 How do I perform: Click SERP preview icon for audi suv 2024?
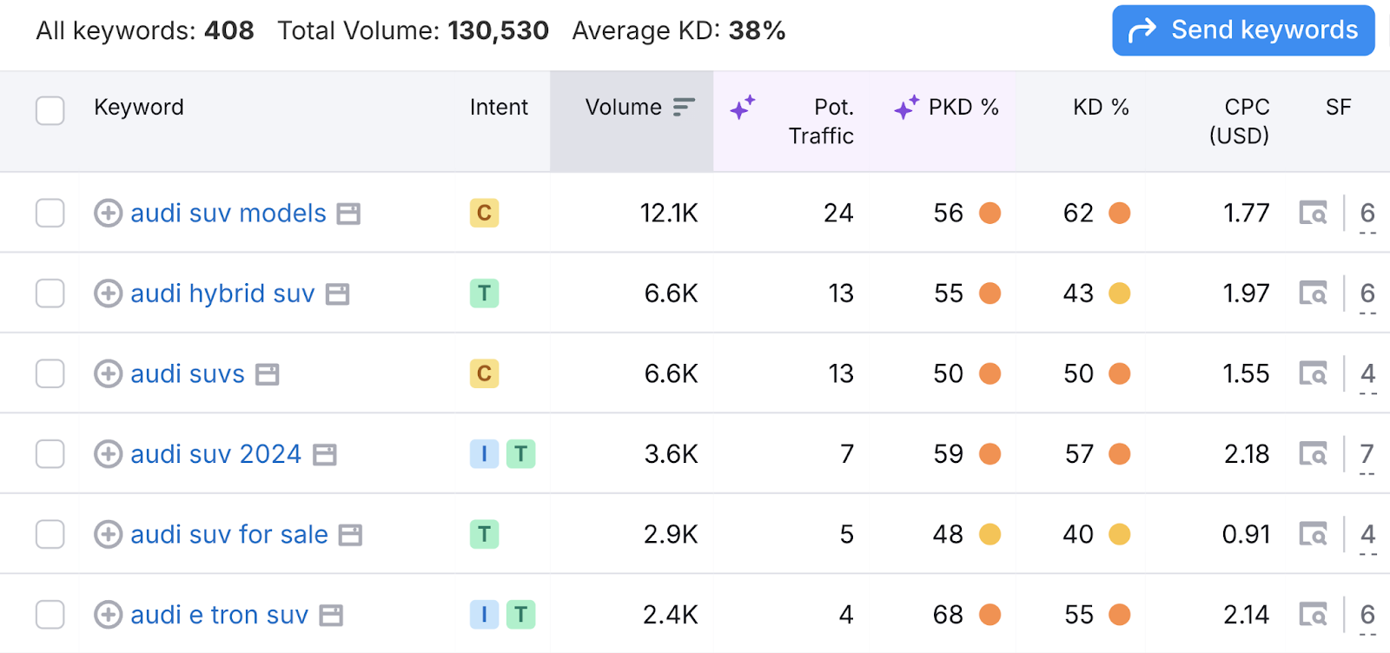[x=1313, y=454]
